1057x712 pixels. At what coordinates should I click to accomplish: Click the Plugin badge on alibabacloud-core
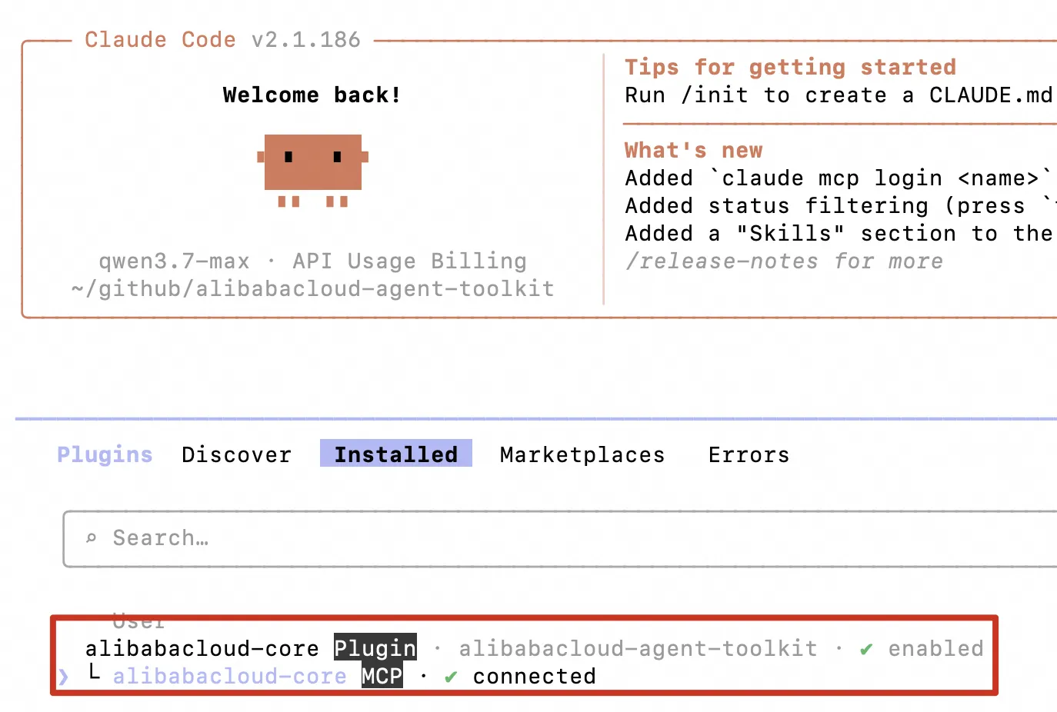coord(375,648)
